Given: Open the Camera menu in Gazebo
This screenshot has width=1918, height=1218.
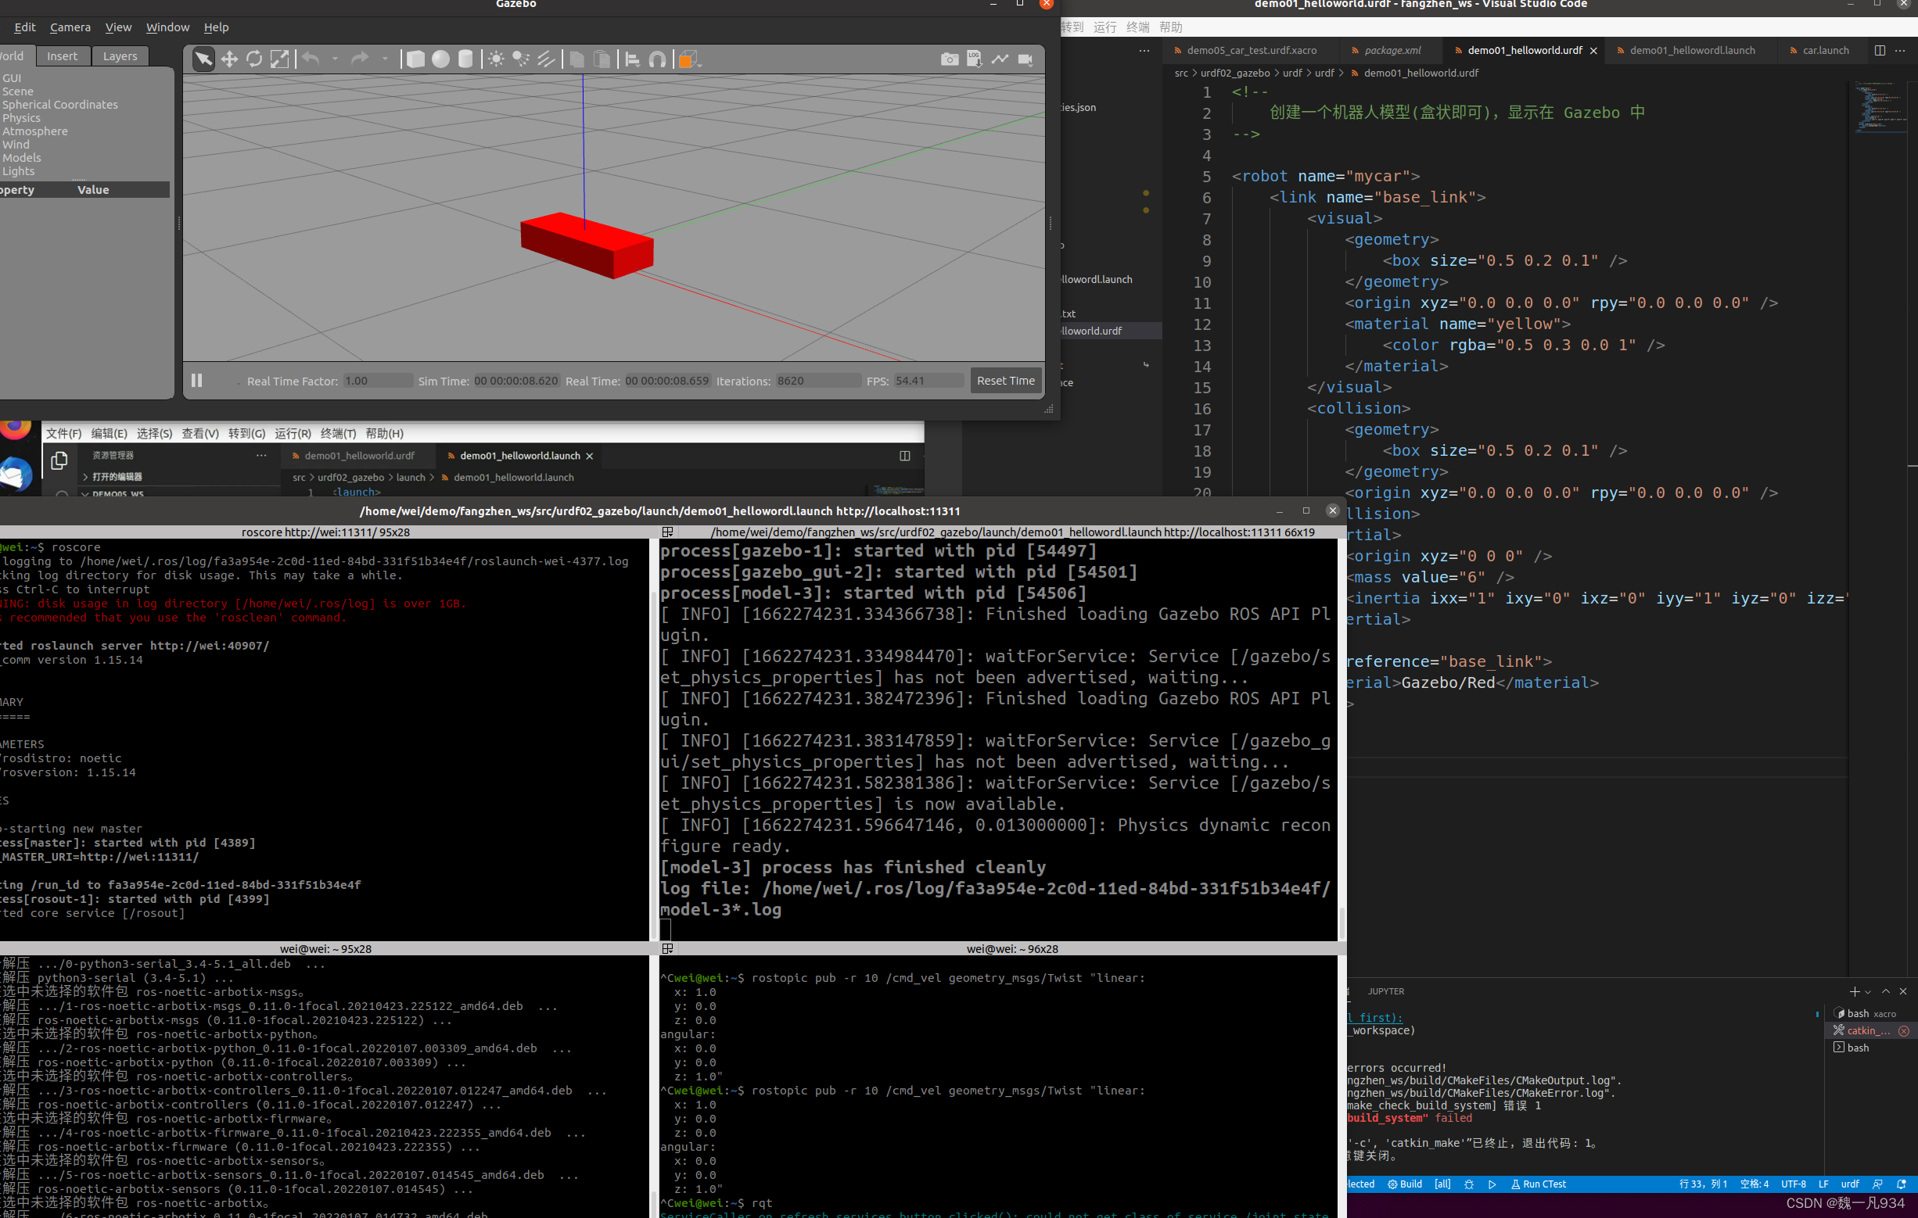Looking at the screenshot, I should click(x=70, y=27).
